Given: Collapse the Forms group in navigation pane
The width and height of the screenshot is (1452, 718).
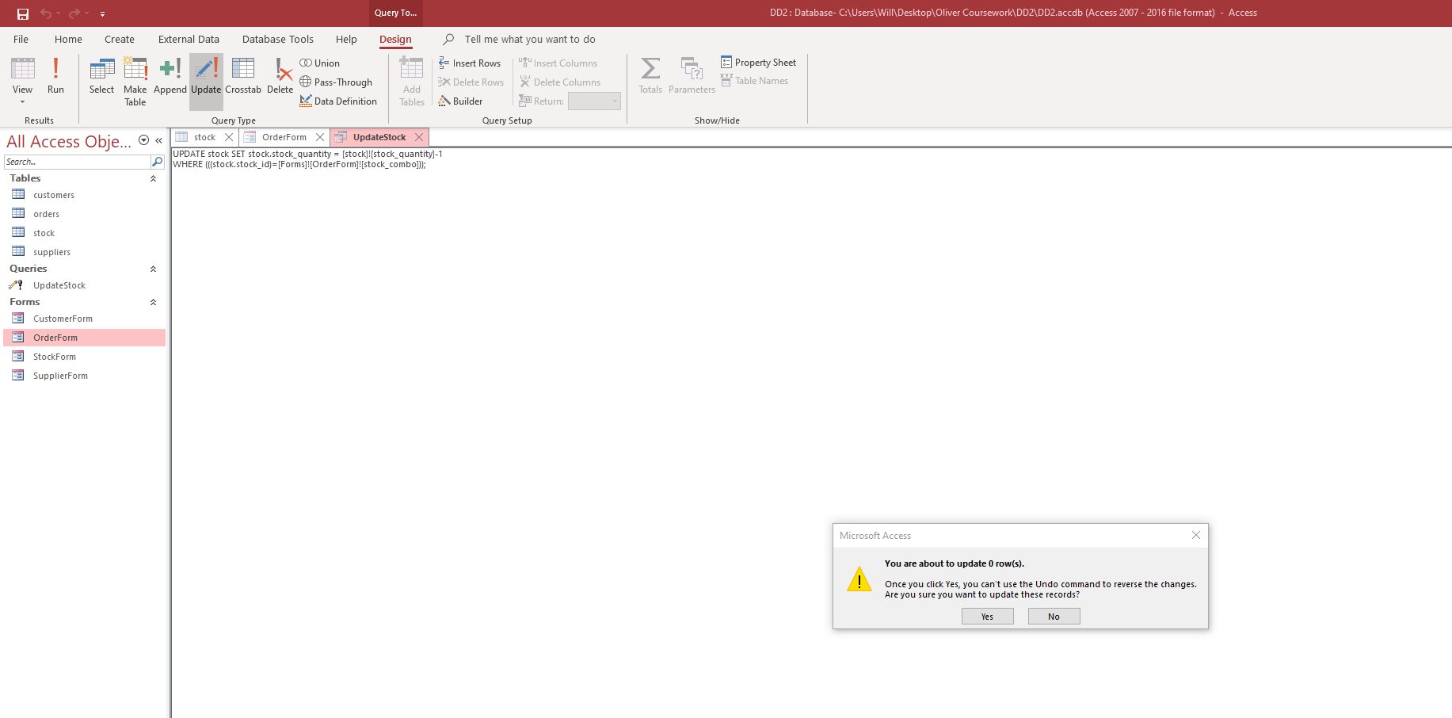Looking at the screenshot, I should point(154,303).
